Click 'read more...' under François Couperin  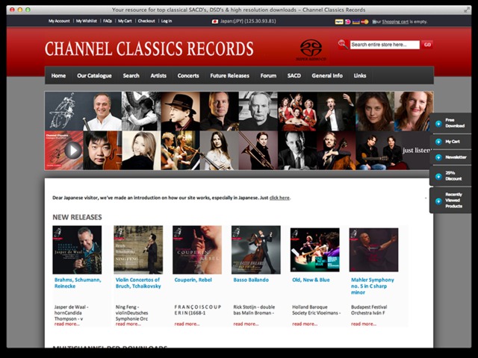pyautogui.click(x=187, y=324)
